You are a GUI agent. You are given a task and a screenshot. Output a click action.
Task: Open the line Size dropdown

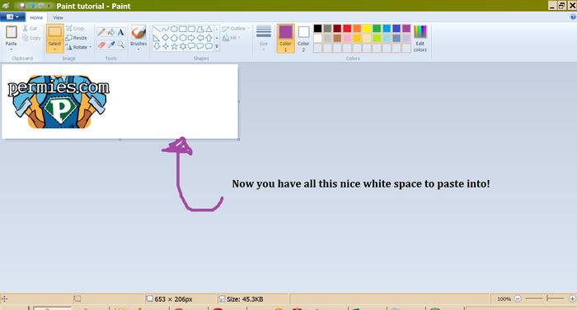coord(264,38)
